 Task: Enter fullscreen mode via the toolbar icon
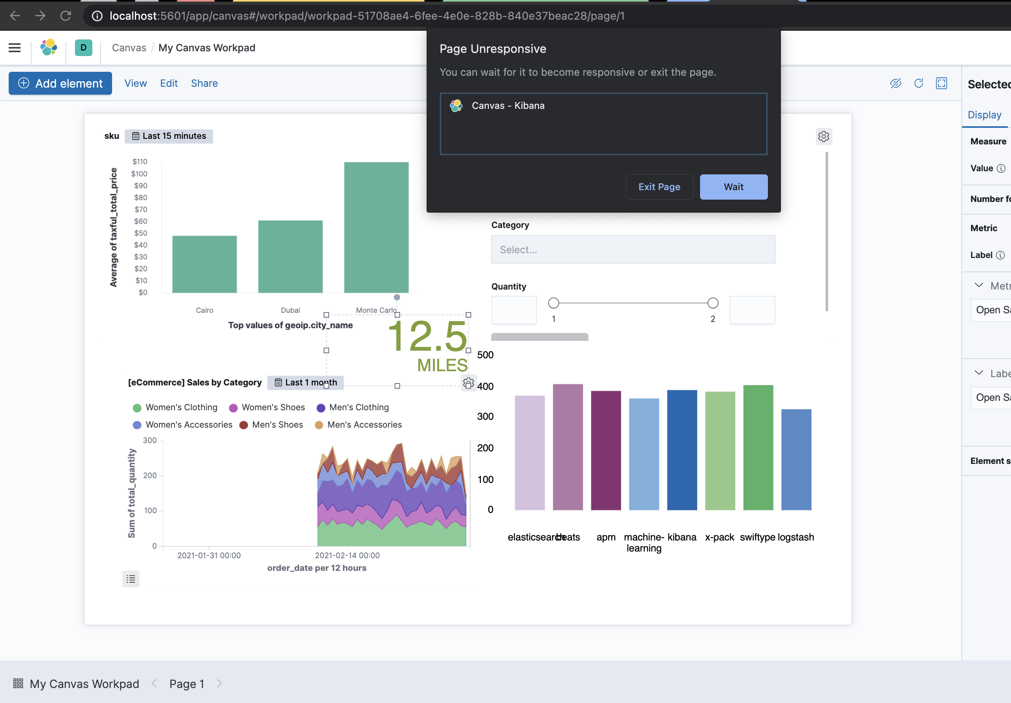[941, 83]
